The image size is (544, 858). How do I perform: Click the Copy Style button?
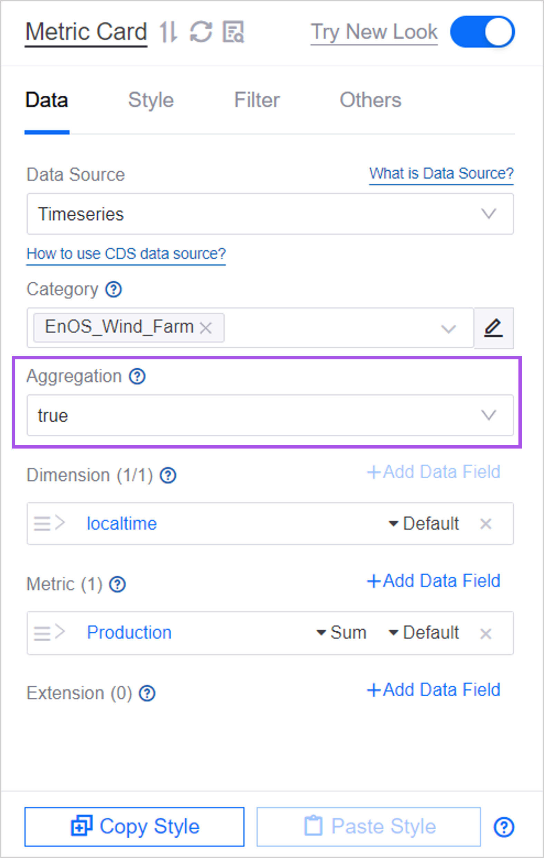[135, 827]
